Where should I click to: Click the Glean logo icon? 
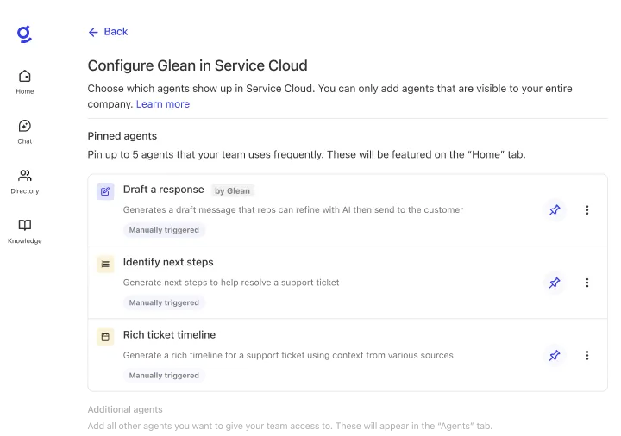24,34
